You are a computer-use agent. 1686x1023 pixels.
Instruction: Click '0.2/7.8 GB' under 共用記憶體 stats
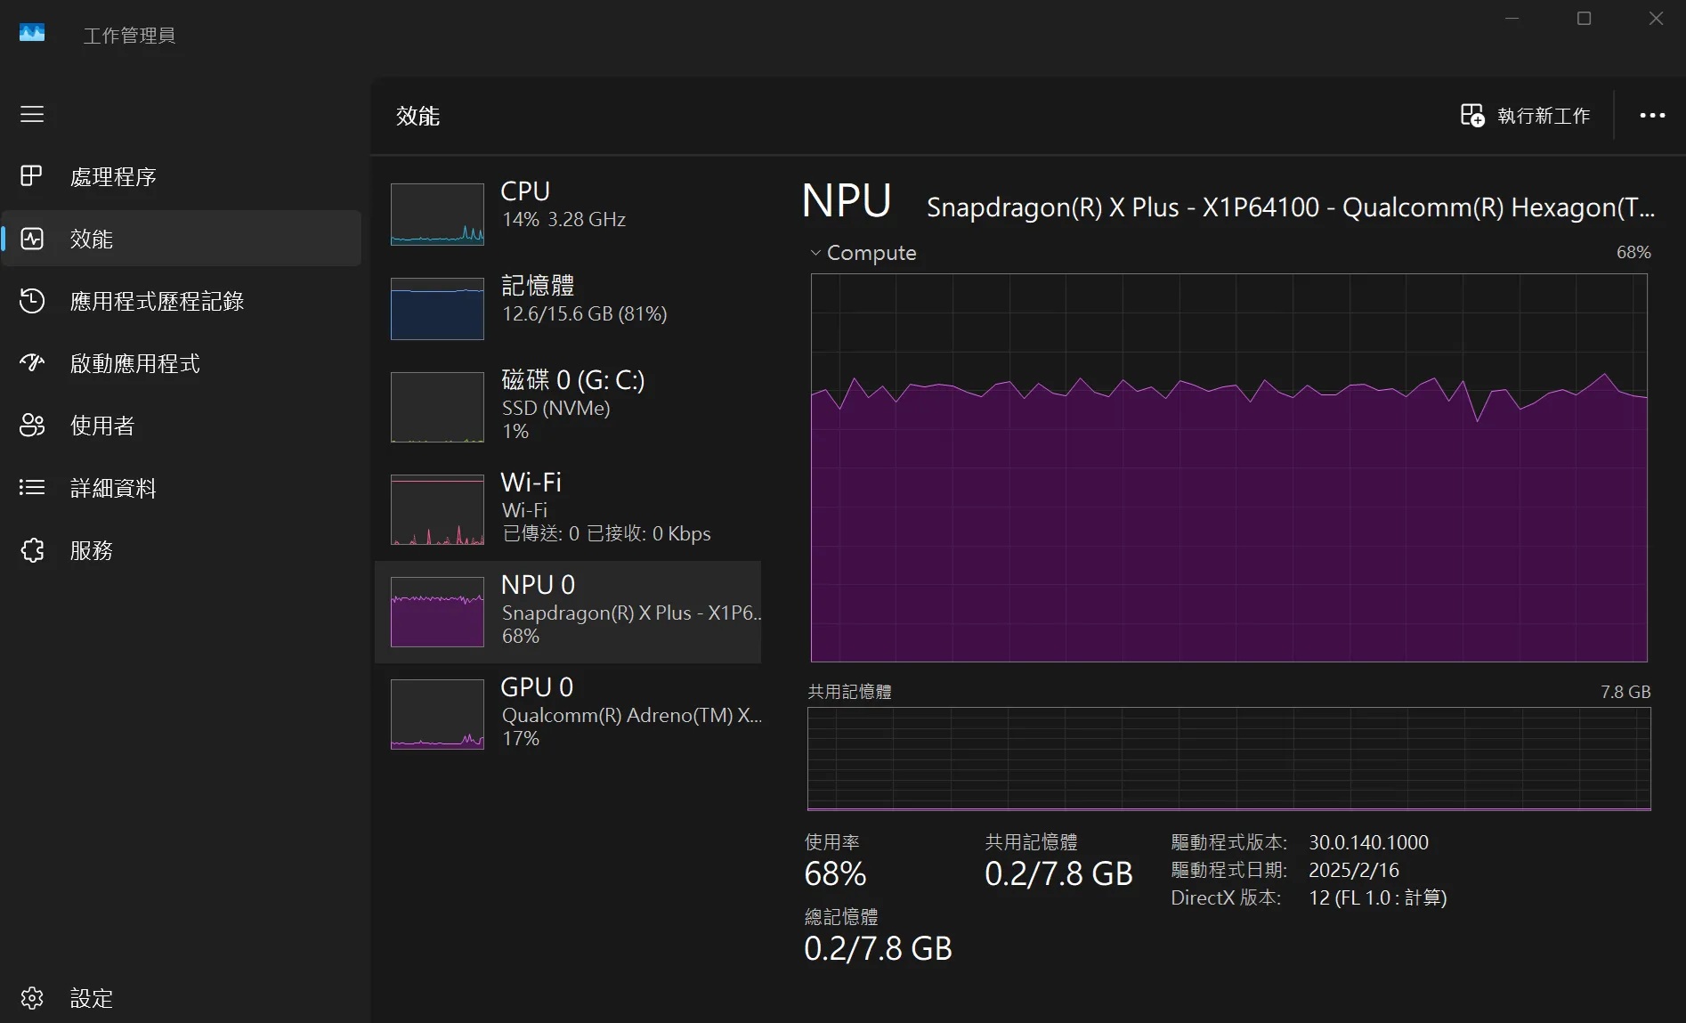(1058, 873)
